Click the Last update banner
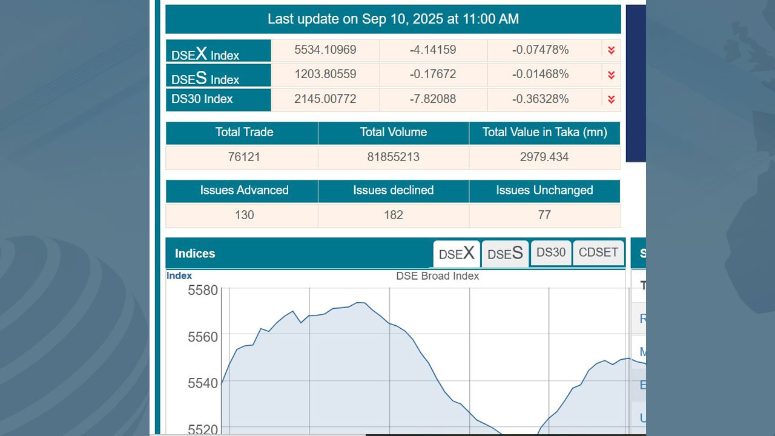Viewport: 775px width, 436px height. 393,19
